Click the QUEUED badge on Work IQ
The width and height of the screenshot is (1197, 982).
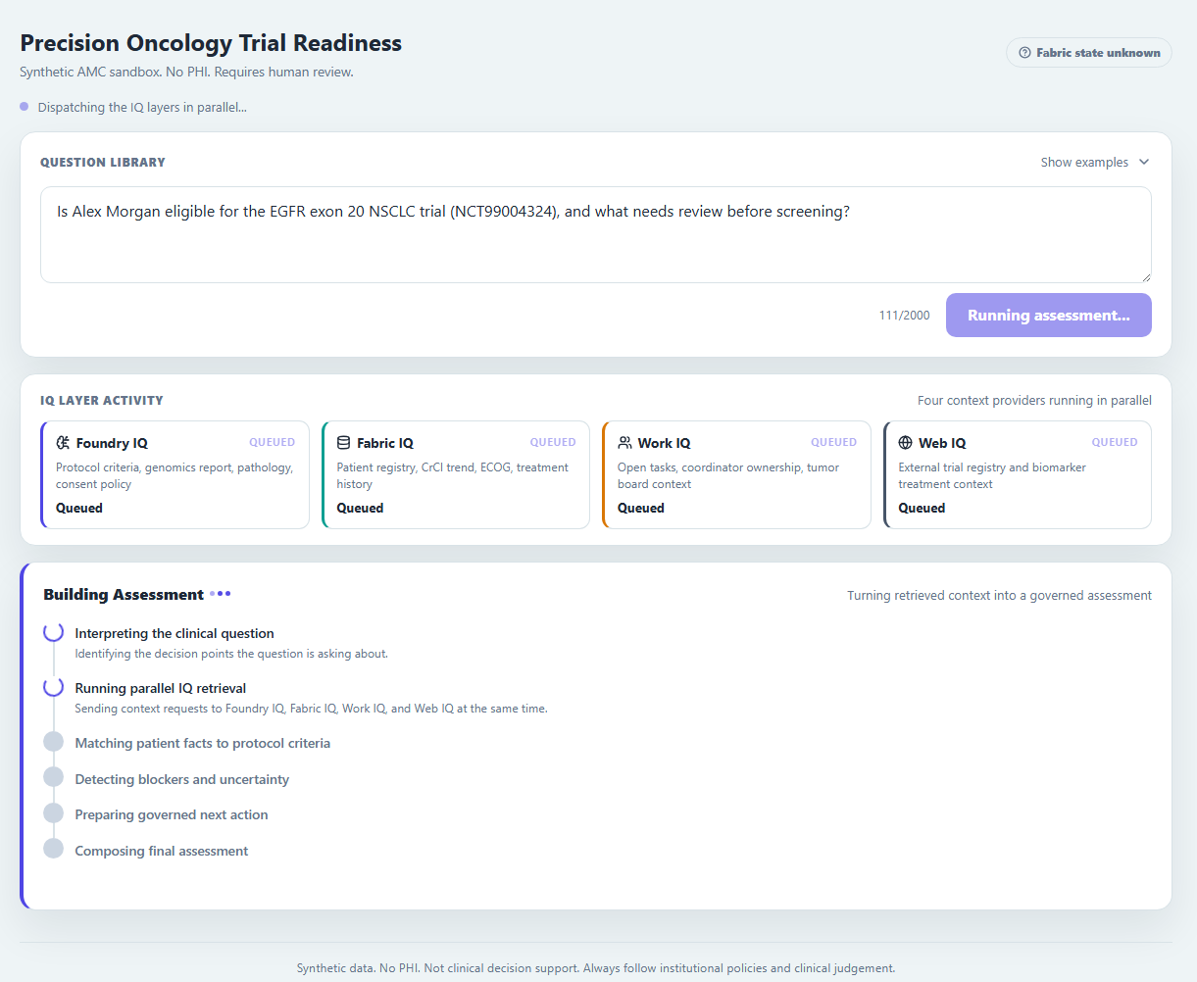(x=833, y=442)
